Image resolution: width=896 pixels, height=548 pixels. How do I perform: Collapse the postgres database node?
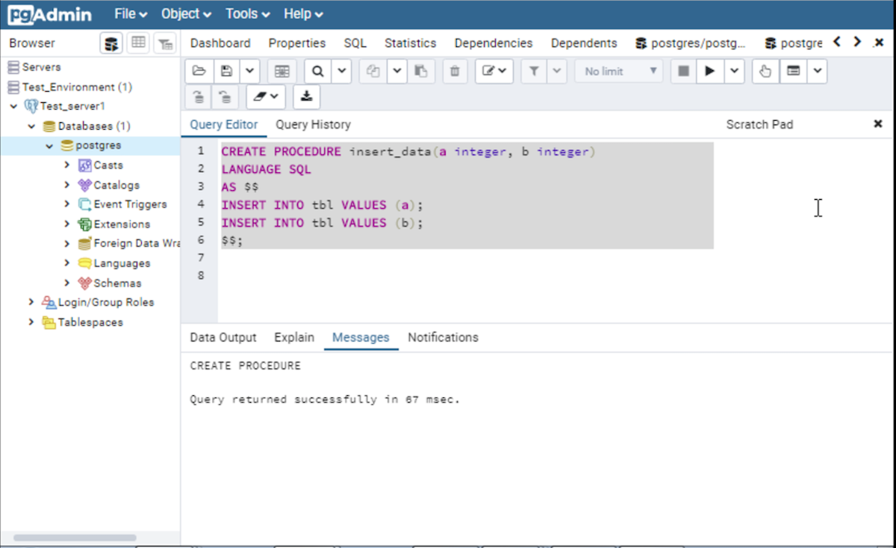[x=49, y=146]
